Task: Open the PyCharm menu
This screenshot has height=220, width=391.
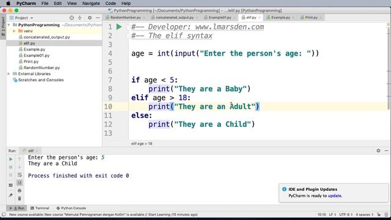Action: [26, 3]
